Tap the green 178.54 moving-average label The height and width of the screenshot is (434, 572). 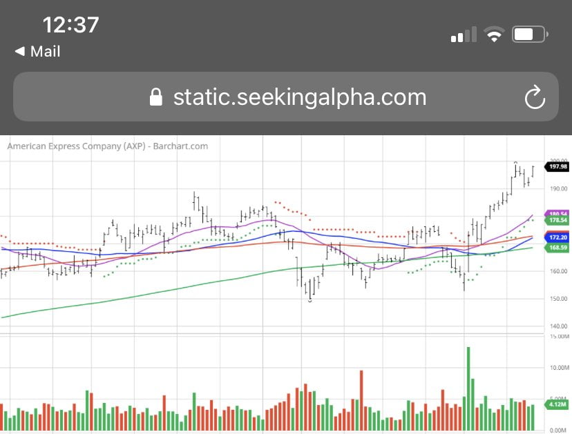click(x=556, y=219)
